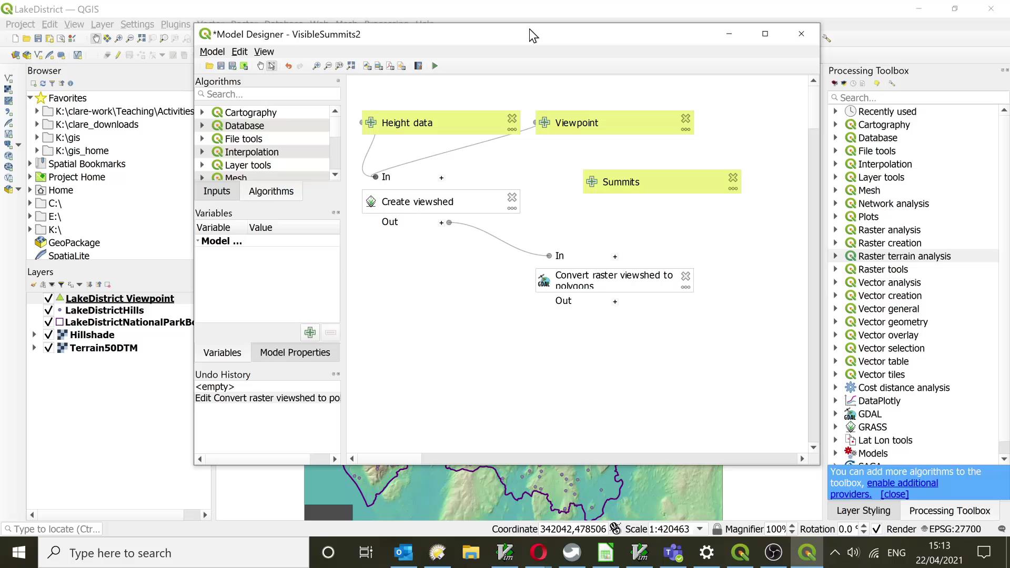The width and height of the screenshot is (1010, 568).
Task: Uncheck the Hillshade layer visibility
Action: [x=48, y=335]
